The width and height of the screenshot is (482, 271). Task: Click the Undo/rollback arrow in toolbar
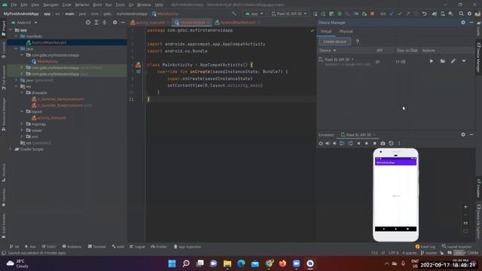tap(425, 14)
